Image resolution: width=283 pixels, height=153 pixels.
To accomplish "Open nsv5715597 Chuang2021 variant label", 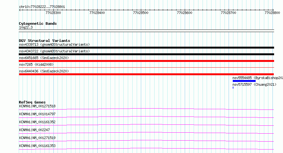I will click(x=254, y=84).
